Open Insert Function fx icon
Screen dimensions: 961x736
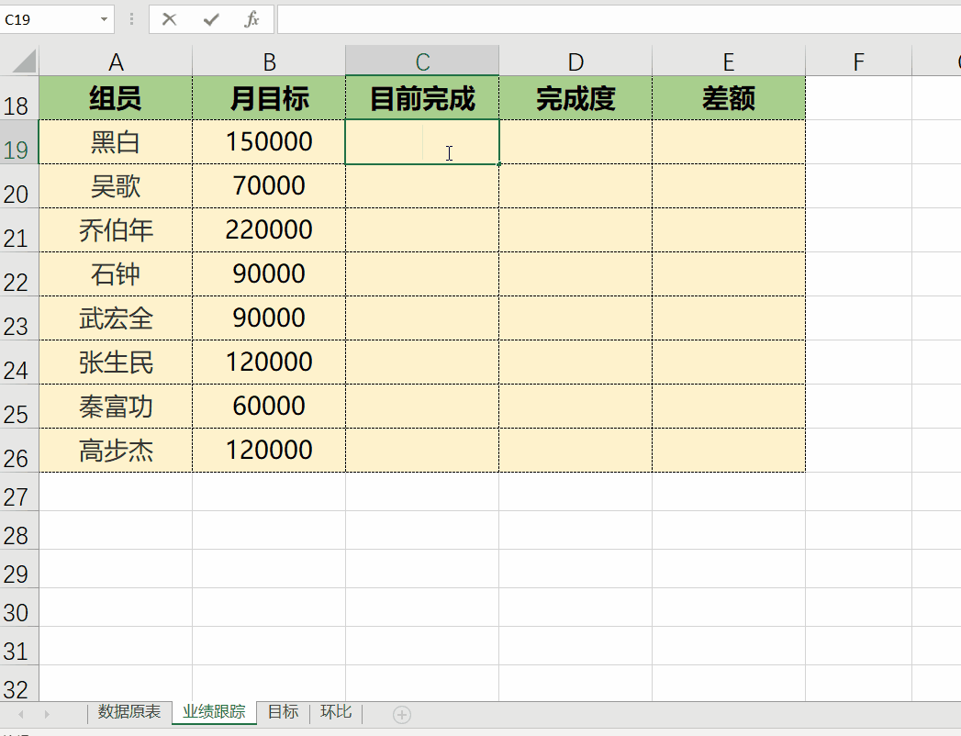251,19
